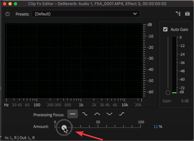Click the Clip Fx Editor window title
The image size is (194, 141).
pos(97,4)
